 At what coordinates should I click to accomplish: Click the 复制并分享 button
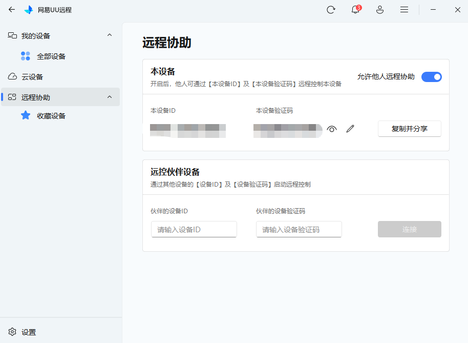click(x=410, y=129)
